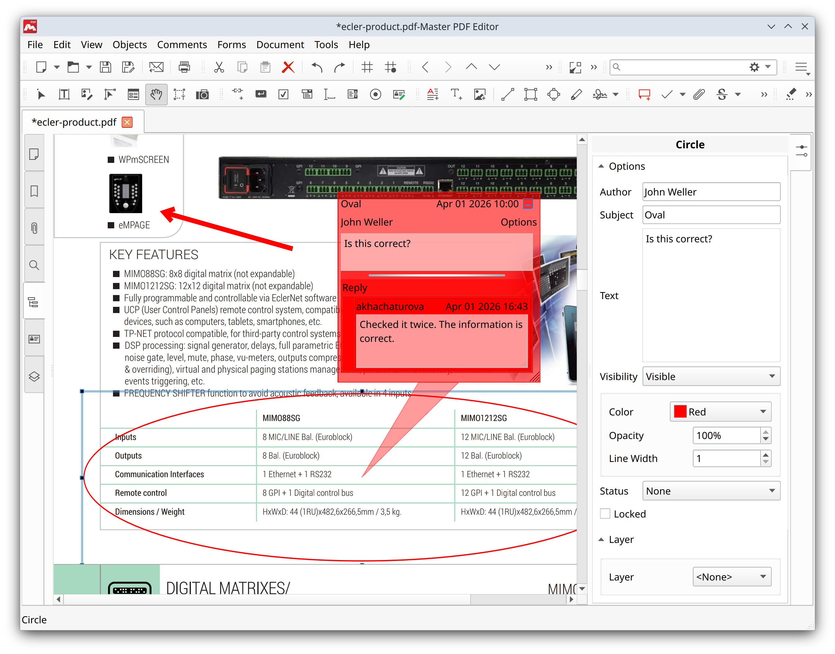Increase the Opacity value
835x654 pixels.
pyautogui.click(x=766, y=432)
